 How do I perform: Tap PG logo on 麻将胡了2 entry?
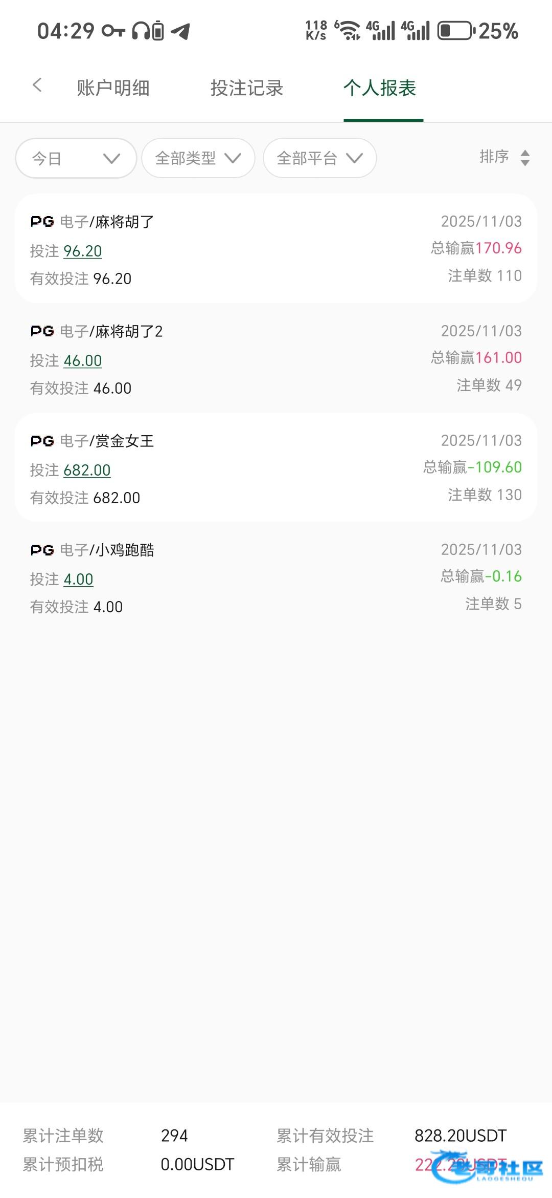42,331
